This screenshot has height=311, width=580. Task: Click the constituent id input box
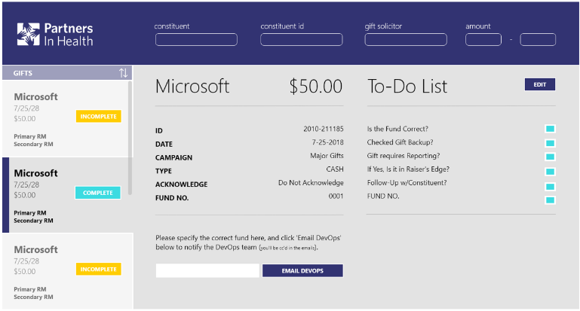coord(301,39)
